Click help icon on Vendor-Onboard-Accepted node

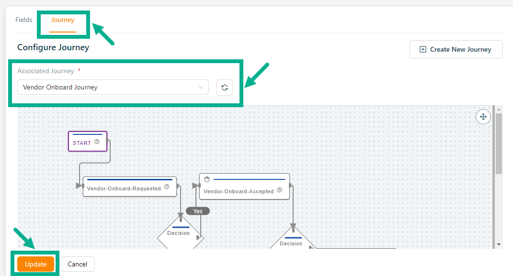[279, 190]
